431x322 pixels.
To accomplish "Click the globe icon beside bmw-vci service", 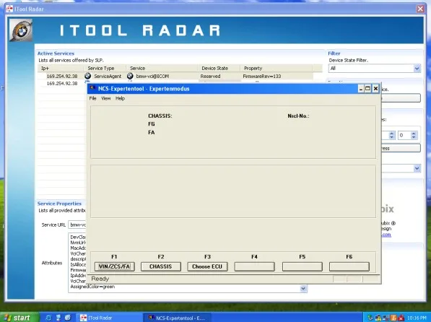I will 130,76.
